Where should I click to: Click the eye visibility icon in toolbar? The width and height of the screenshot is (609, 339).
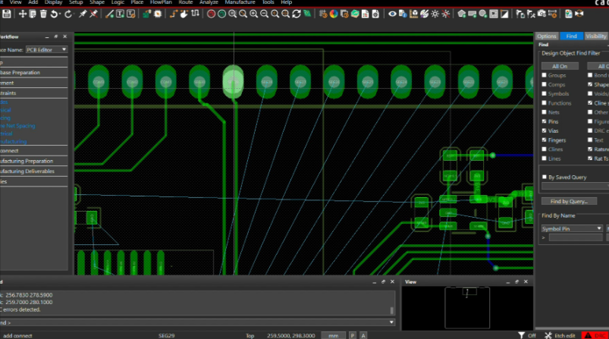pyautogui.click(x=392, y=14)
